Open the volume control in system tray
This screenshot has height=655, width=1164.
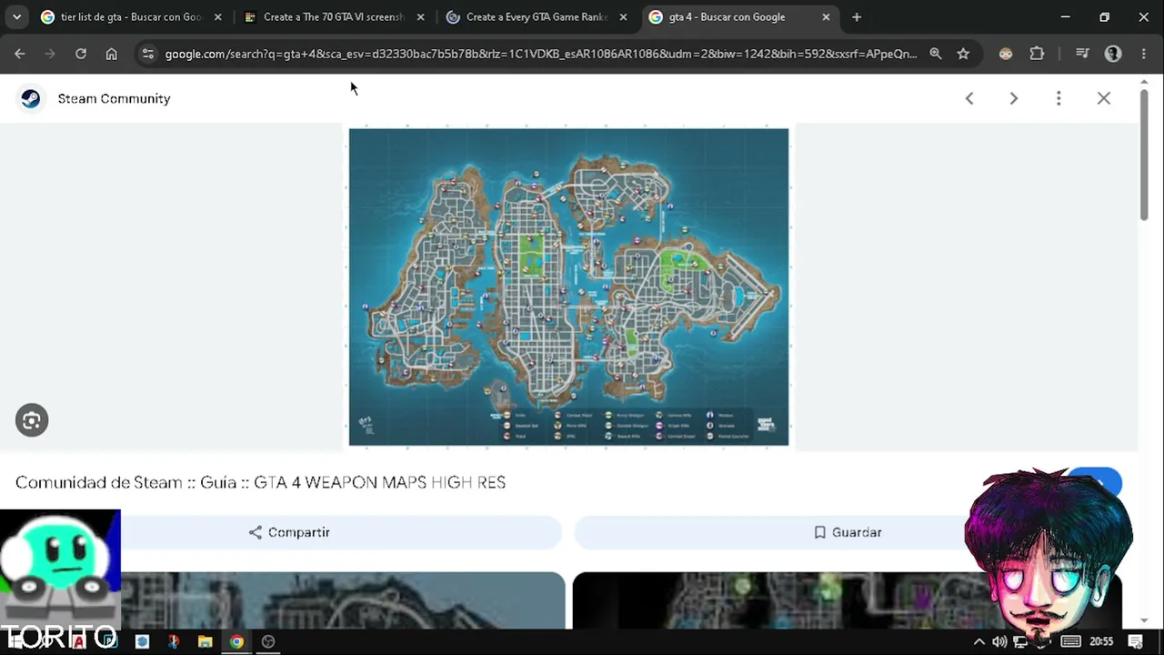(x=999, y=641)
